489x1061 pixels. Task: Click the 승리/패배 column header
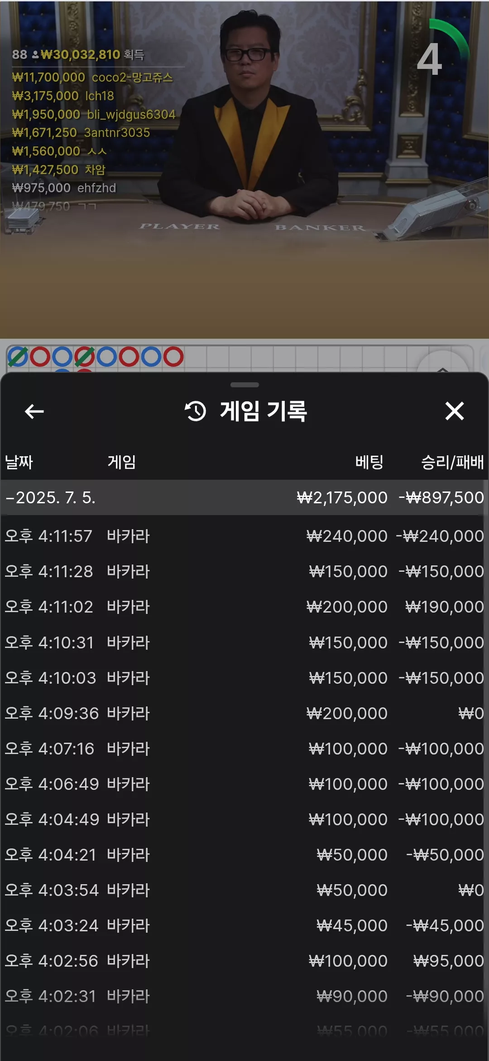pyautogui.click(x=452, y=462)
